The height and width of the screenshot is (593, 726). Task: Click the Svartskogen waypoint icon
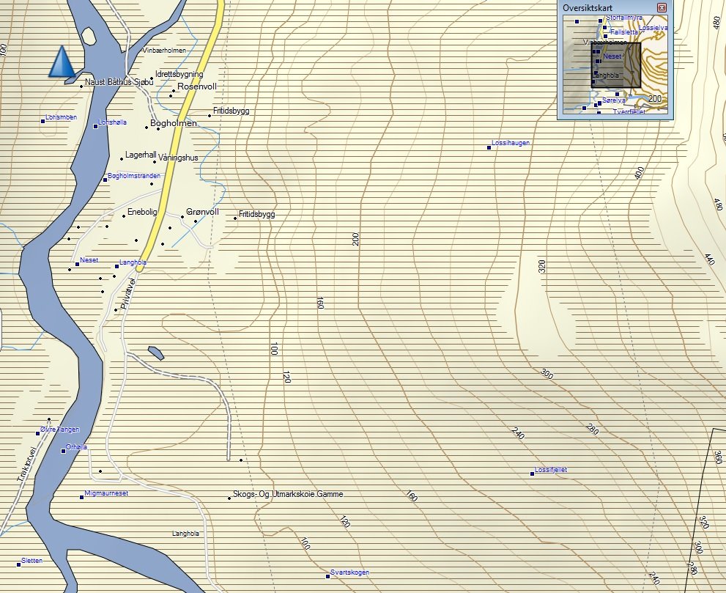pos(328,575)
